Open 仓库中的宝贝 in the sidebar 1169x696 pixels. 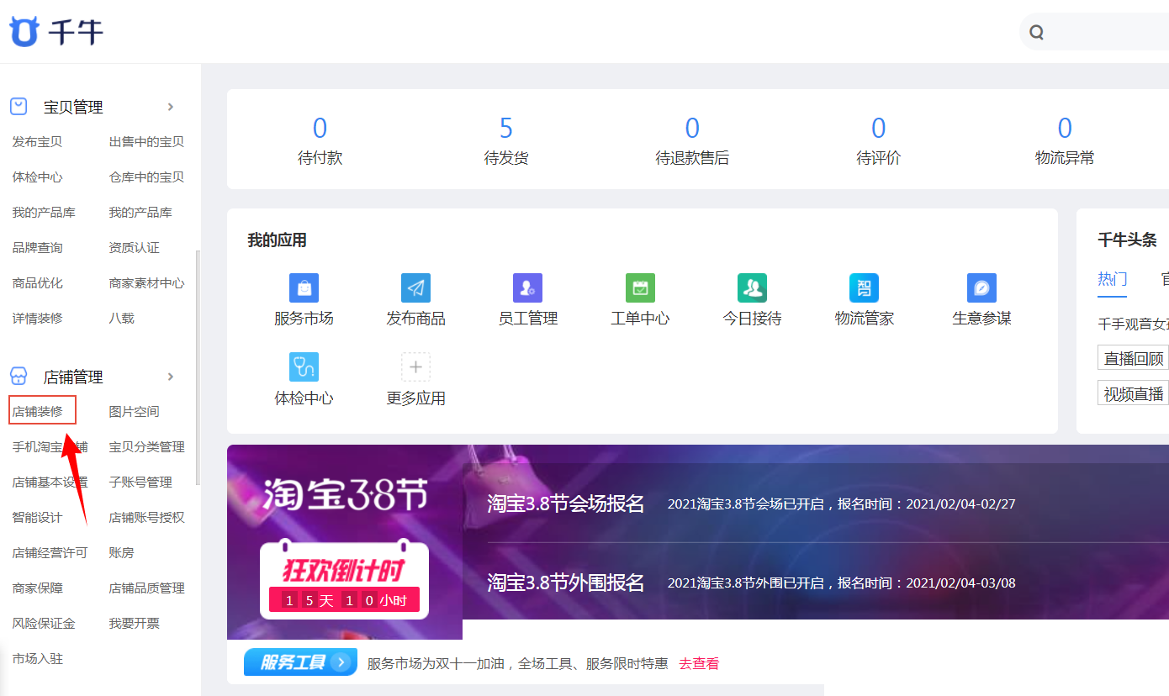(146, 177)
